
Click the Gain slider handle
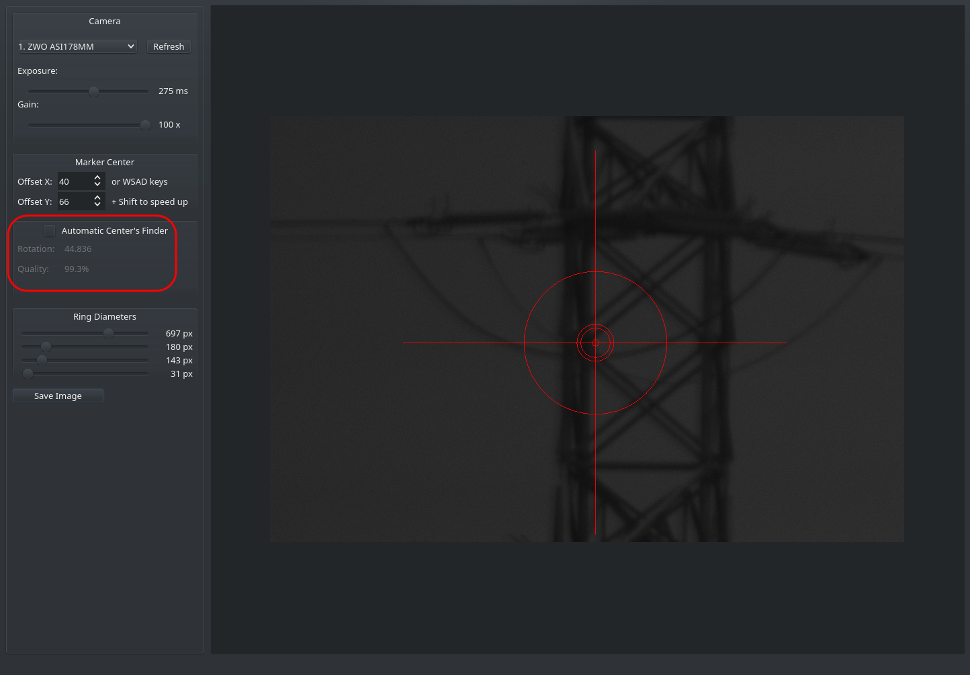click(x=145, y=125)
